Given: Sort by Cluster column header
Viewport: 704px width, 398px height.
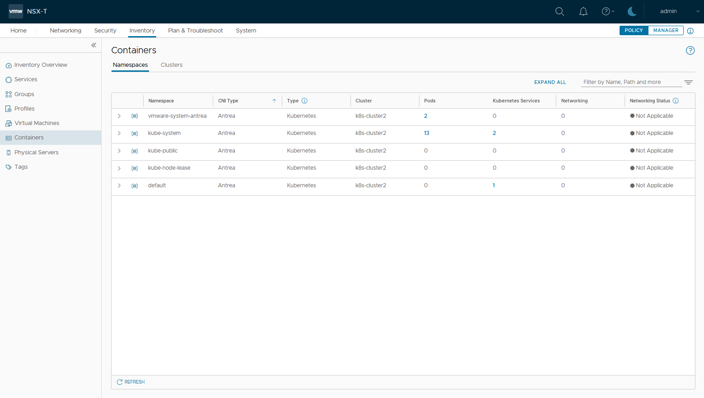Looking at the screenshot, I should pos(364,101).
